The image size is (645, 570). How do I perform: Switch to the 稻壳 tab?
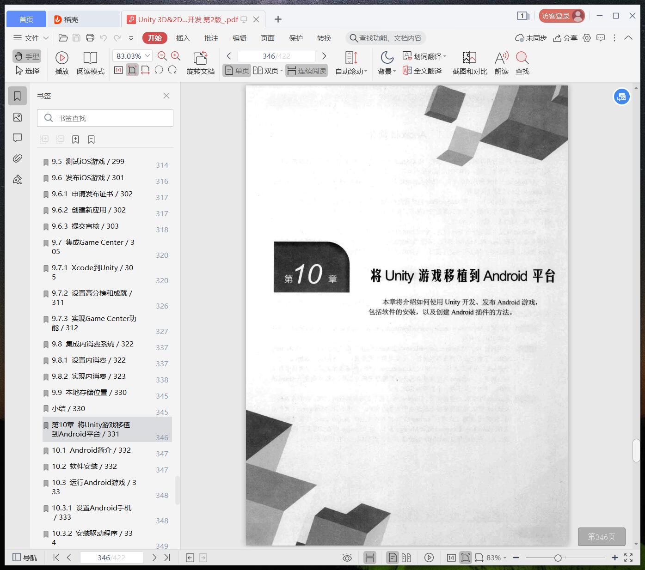(x=83, y=19)
